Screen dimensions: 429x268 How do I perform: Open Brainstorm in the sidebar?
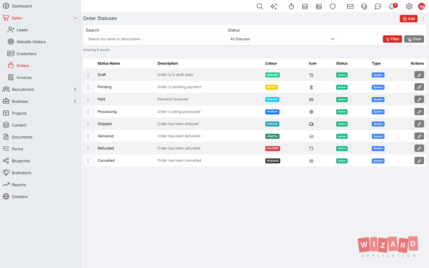coord(21,173)
